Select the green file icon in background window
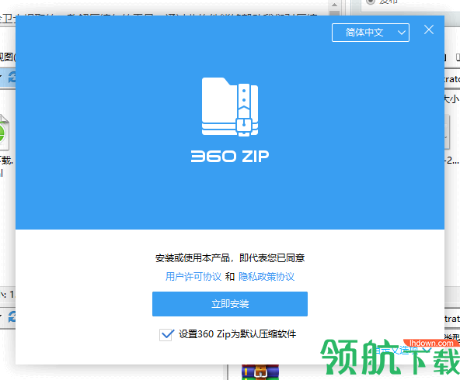This screenshot has width=460, height=380. pyautogui.click(x=5, y=133)
